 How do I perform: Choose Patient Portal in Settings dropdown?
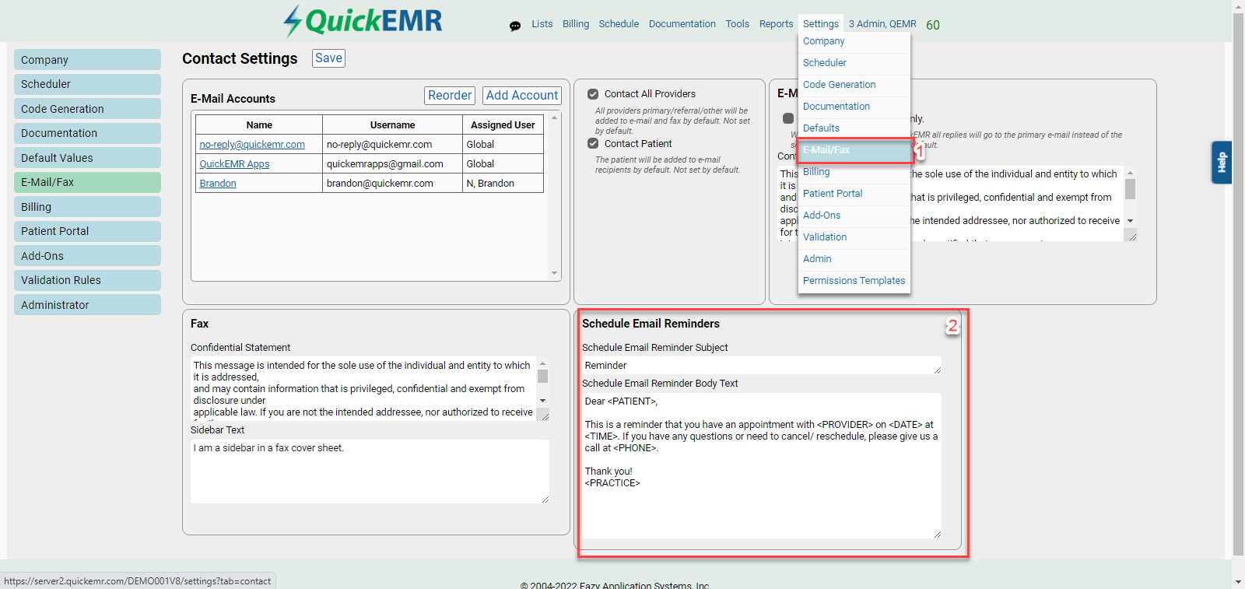pos(854,194)
